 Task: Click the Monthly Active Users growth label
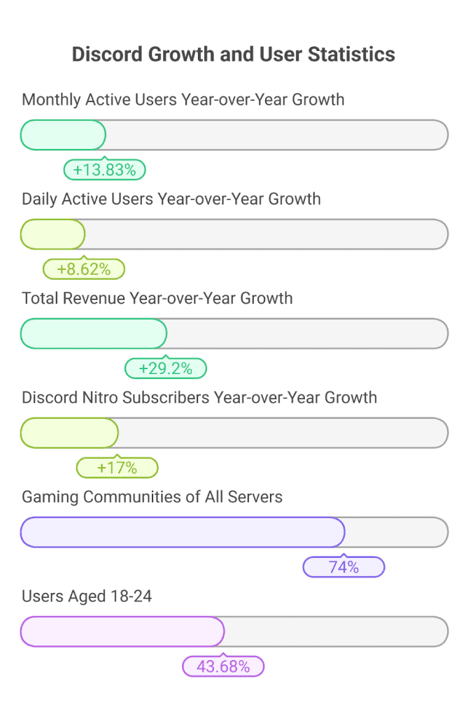click(183, 99)
